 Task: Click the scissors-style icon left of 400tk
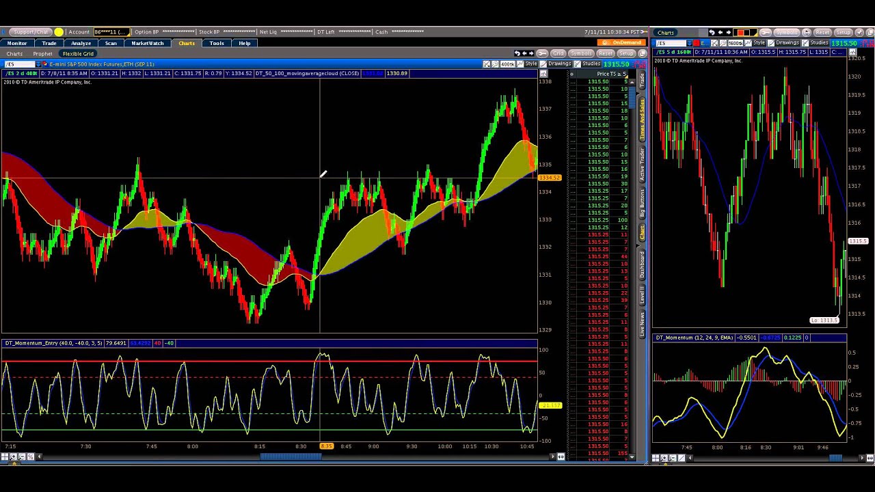click(487, 64)
